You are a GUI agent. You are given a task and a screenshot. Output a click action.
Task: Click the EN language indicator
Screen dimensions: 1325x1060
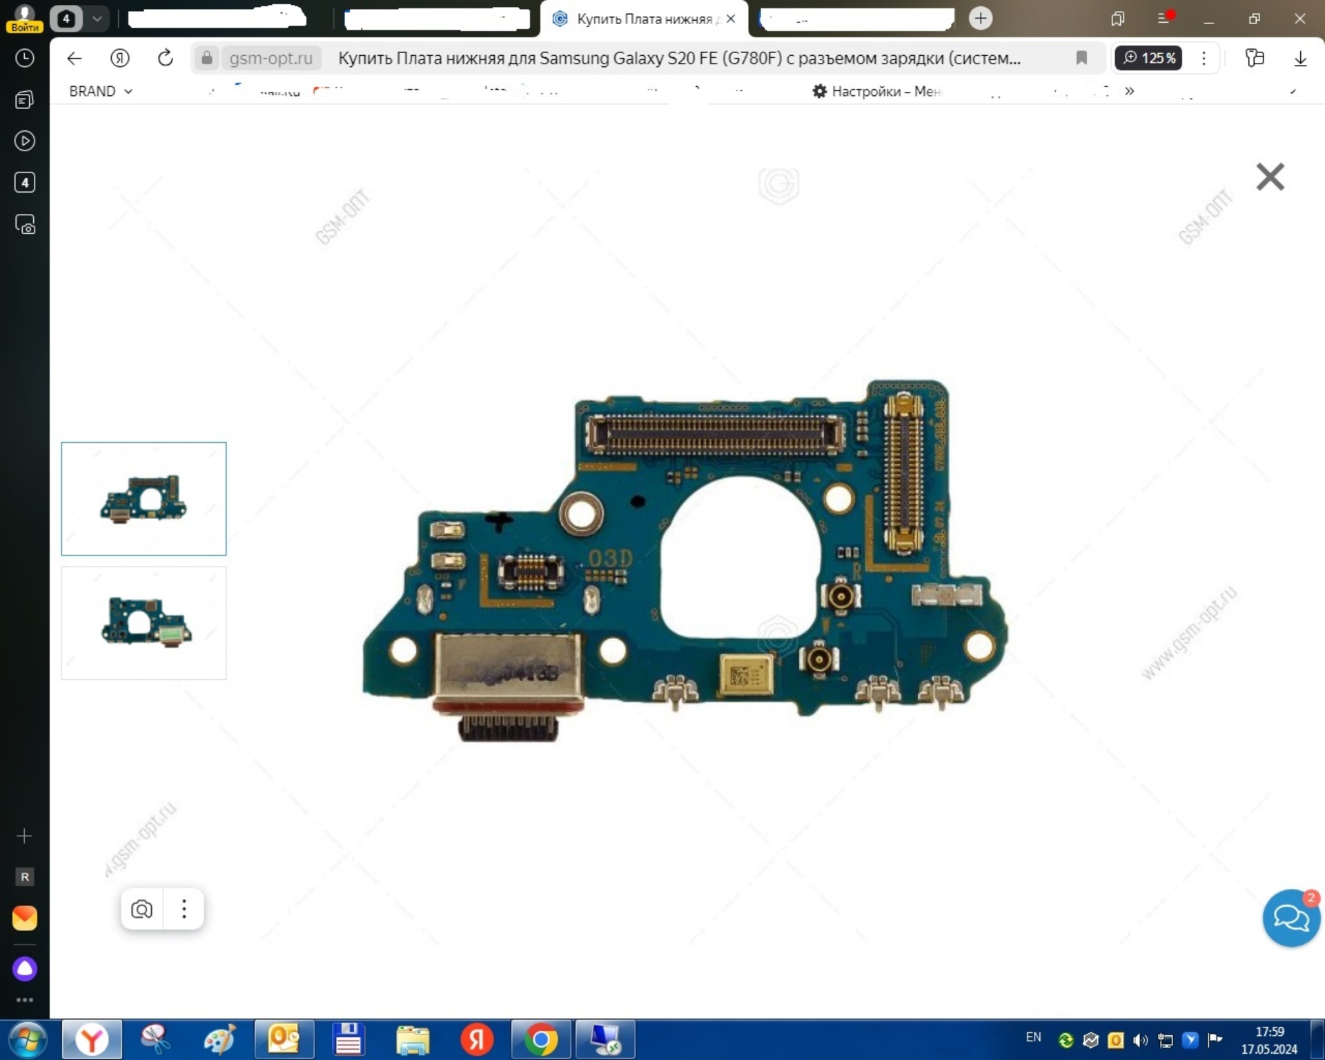(1033, 1037)
